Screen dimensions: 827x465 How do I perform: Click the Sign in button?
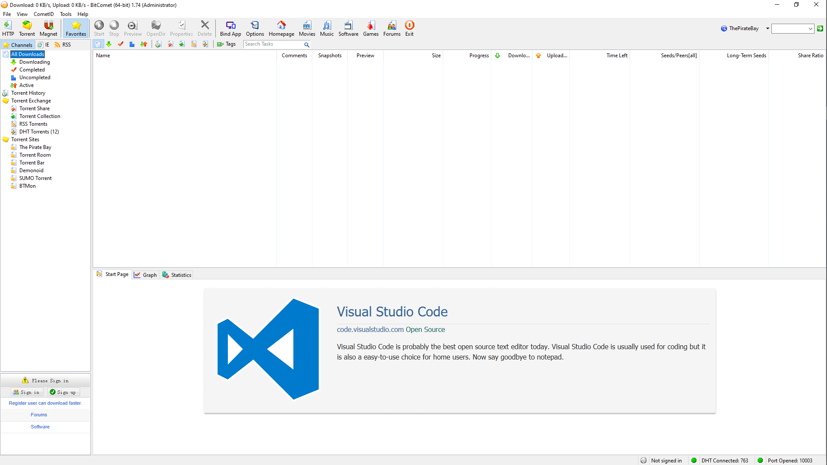26,392
